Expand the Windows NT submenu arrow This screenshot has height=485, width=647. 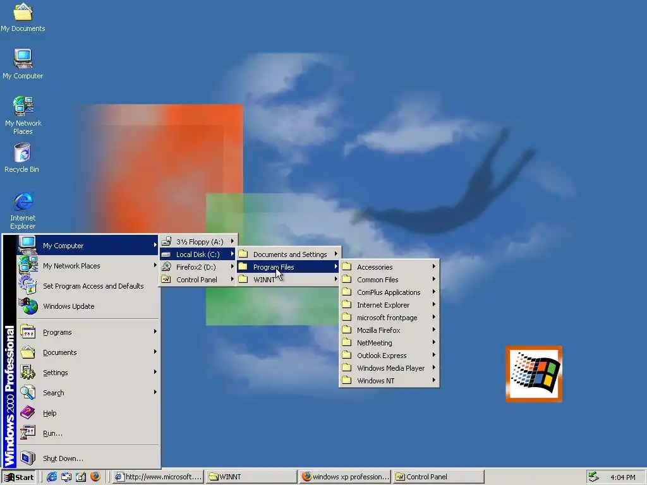[x=433, y=380]
